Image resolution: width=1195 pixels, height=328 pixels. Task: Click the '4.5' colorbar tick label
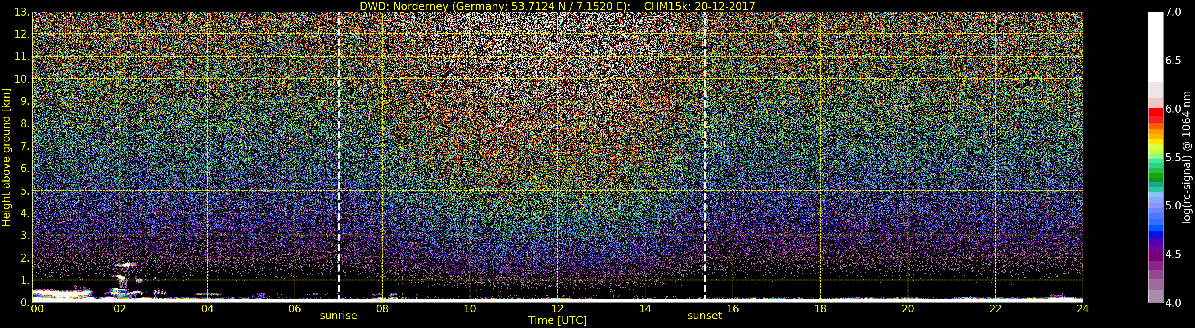coord(1173,254)
